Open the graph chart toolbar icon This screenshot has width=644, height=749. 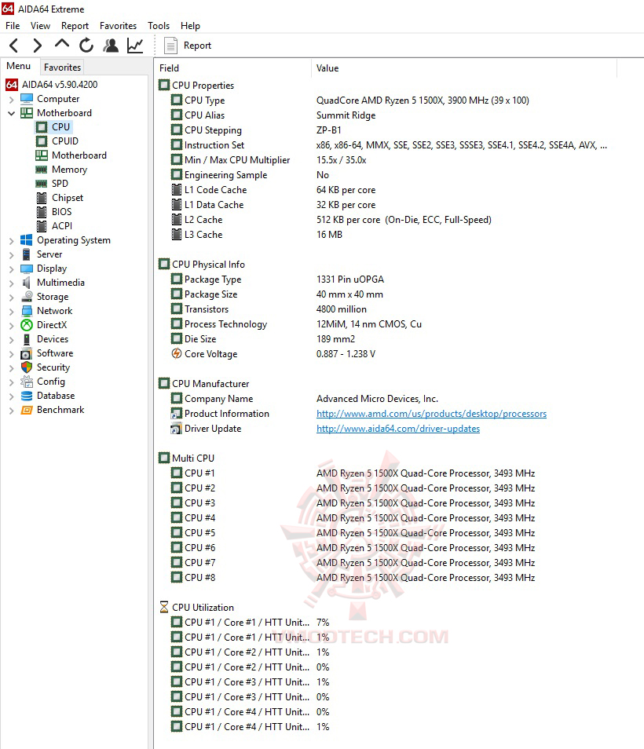click(x=135, y=46)
